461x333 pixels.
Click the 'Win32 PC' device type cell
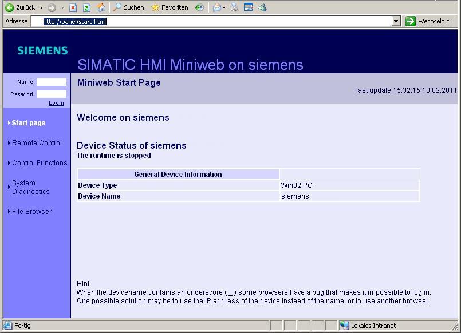coord(349,185)
